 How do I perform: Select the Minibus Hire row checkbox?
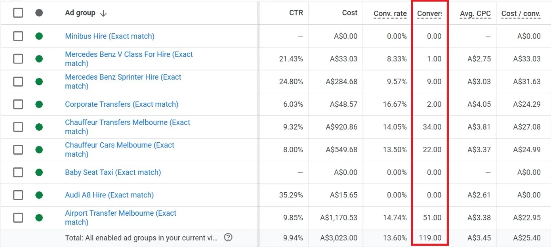(x=18, y=36)
